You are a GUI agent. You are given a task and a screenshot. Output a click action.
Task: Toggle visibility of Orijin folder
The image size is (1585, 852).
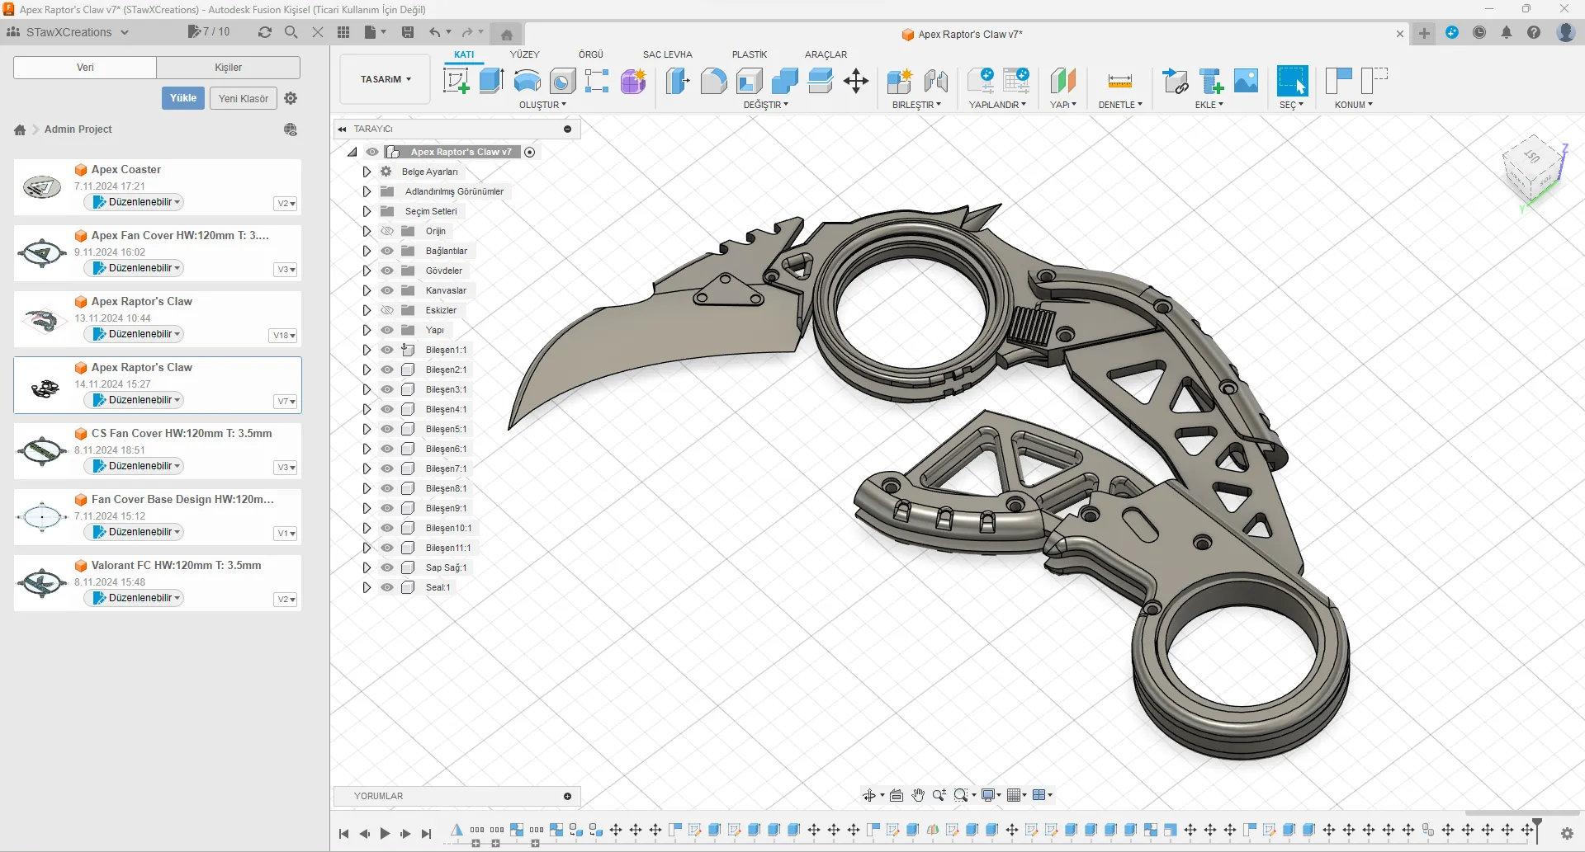[387, 231]
